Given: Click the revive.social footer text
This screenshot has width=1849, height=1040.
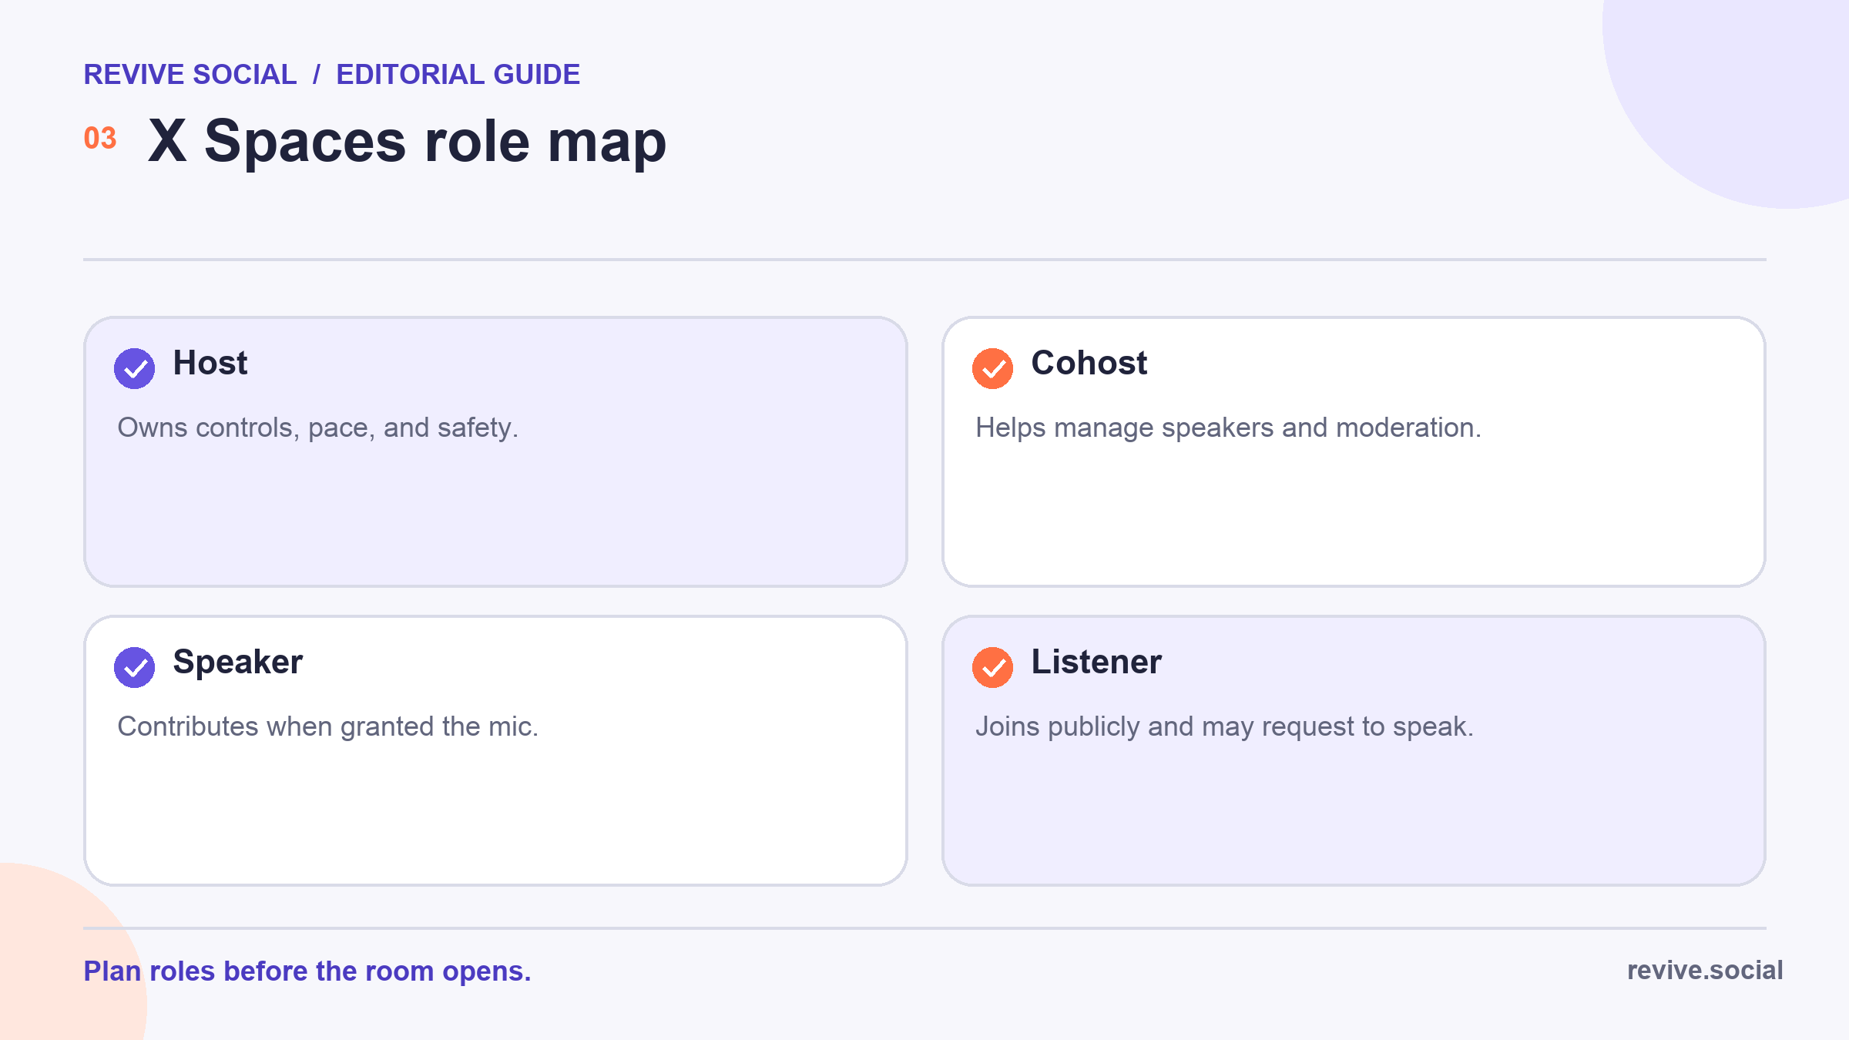Looking at the screenshot, I should (x=1705, y=971).
